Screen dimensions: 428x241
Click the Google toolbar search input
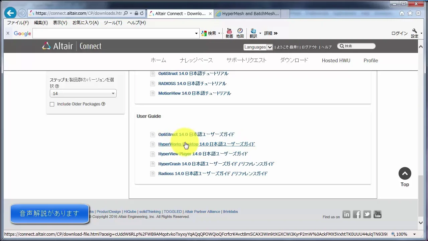point(114,33)
